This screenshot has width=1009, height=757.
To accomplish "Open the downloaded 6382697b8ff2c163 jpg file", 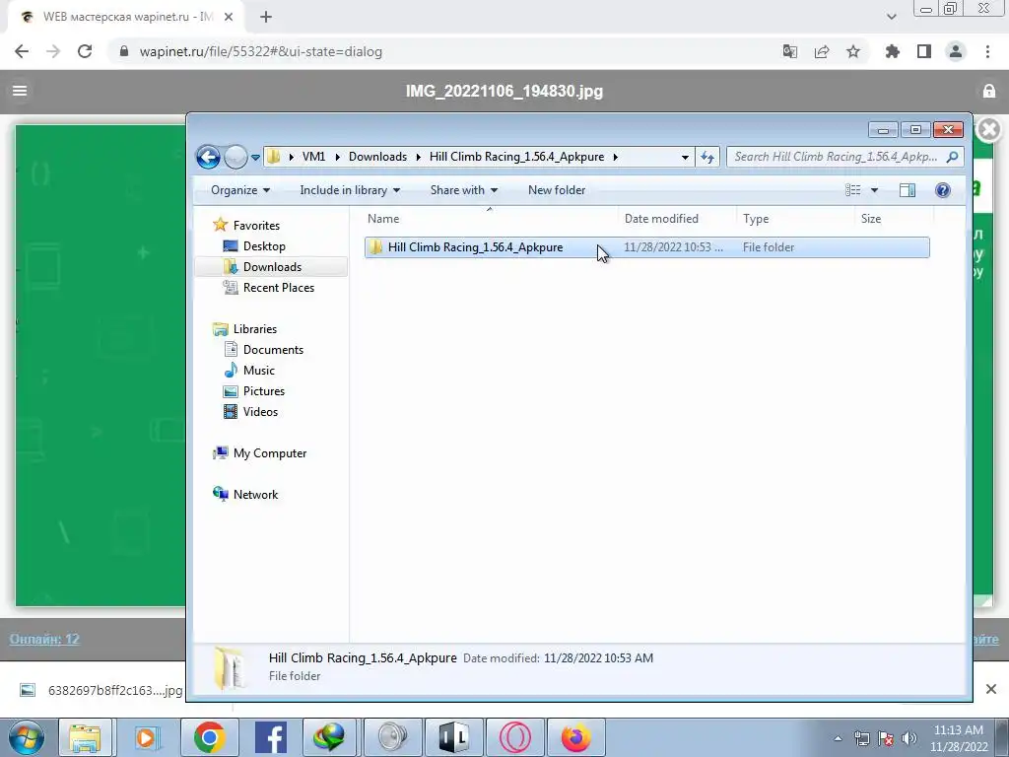I will pyautogui.click(x=102, y=690).
